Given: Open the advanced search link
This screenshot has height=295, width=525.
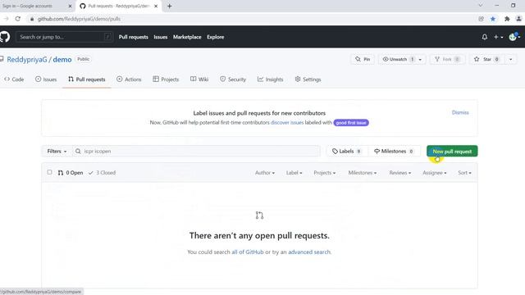Looking at the screenshot, I should click(309, 252).
